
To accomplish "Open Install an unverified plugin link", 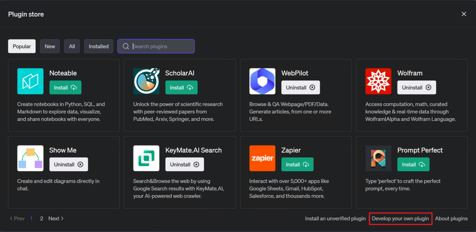I will pyautogui.click(x=335, y=219).
